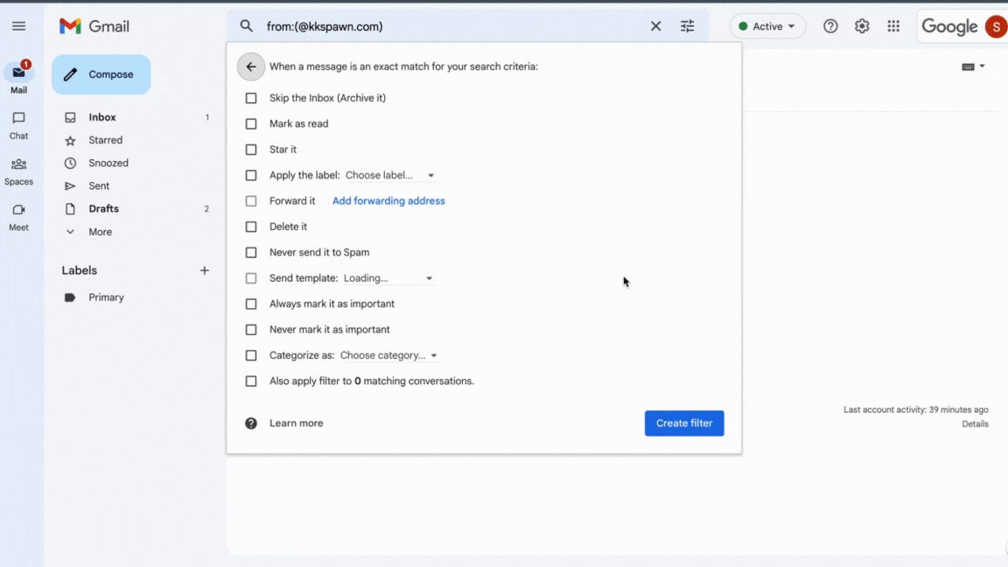Open input tools dropdown arrow
This screenshot has height=567, width=1008.
pos(983,66)
